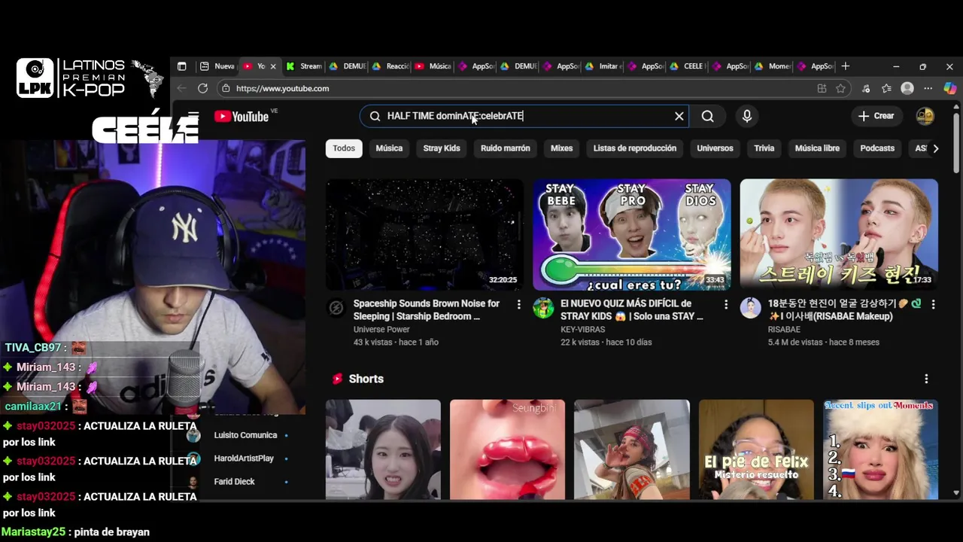Image resolution: width=963 pixels, height=542 pixels.
Task: Open the YouTube account avatar menu
Action: (925, 116)
